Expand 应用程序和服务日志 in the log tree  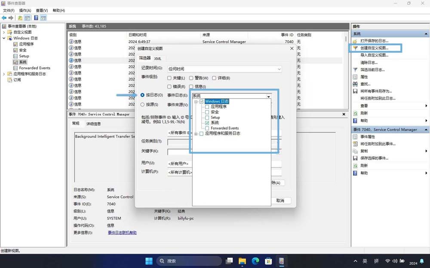[196, 134]
